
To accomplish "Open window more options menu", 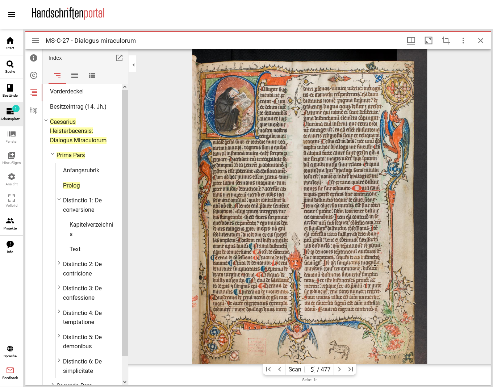I will 463,41.
